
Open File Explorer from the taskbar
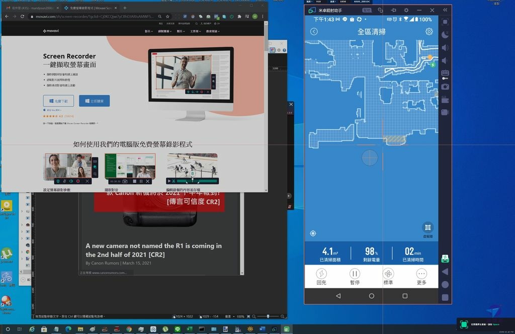tap(80, 329)
